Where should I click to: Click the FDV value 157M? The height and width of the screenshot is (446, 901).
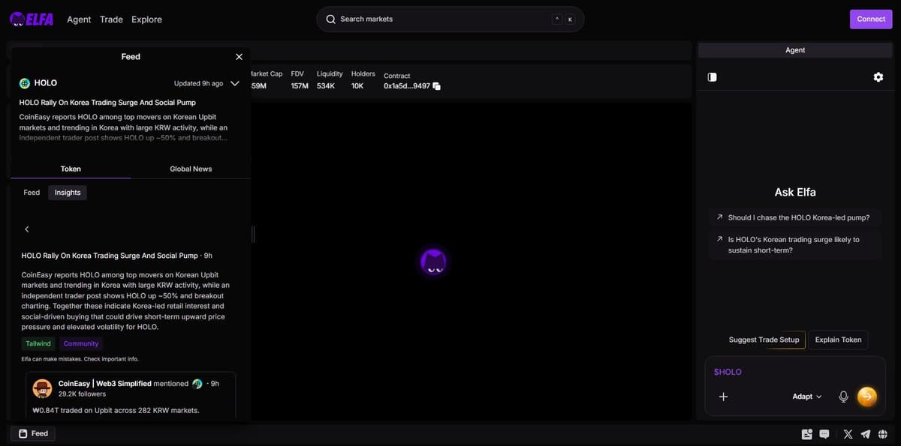pyautogui.click(x=300, y=86)
